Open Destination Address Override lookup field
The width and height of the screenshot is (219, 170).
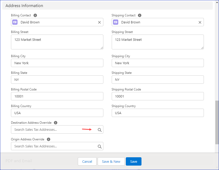[x=57, y=129]
